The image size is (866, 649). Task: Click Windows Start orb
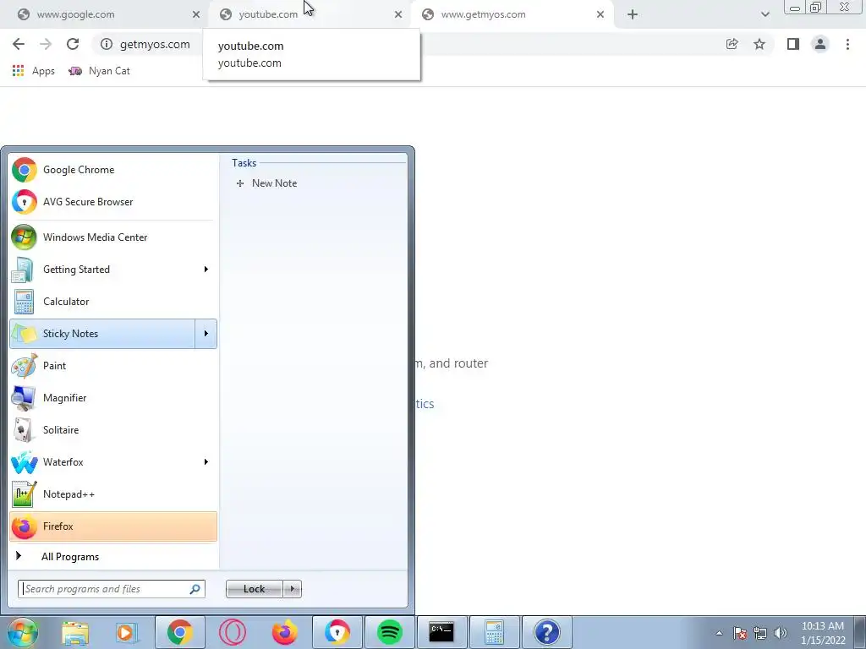[x=22, y=632]
